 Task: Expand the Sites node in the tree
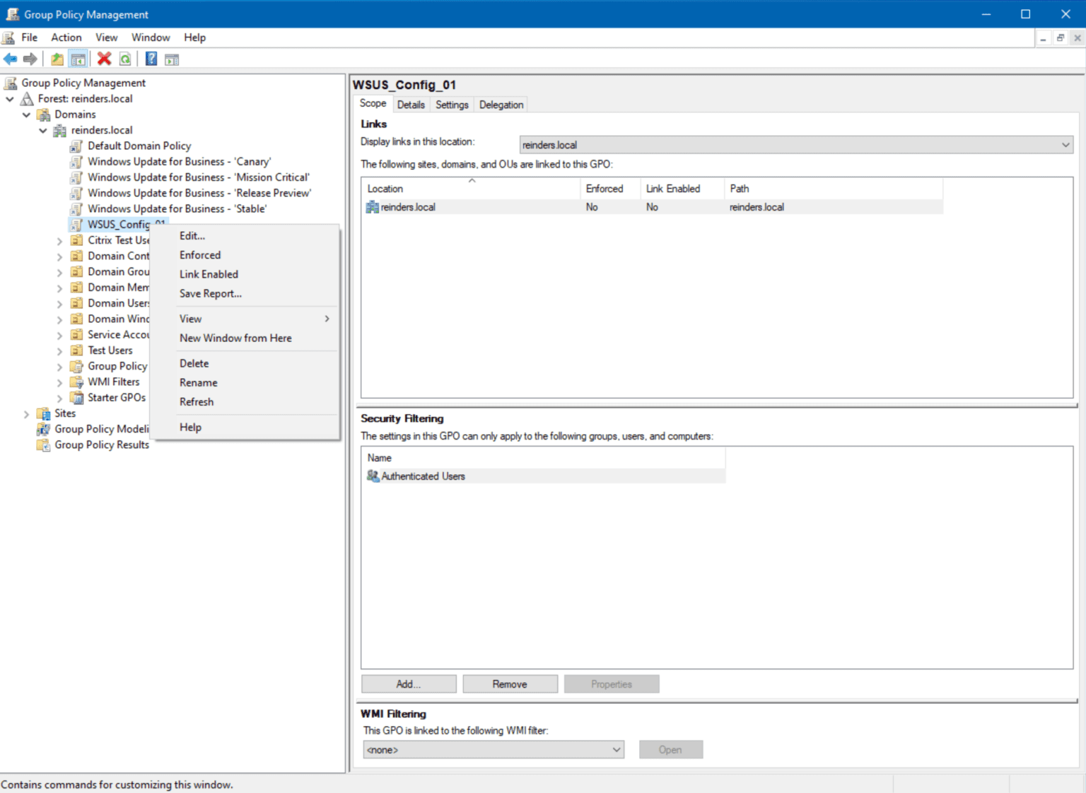26,413
